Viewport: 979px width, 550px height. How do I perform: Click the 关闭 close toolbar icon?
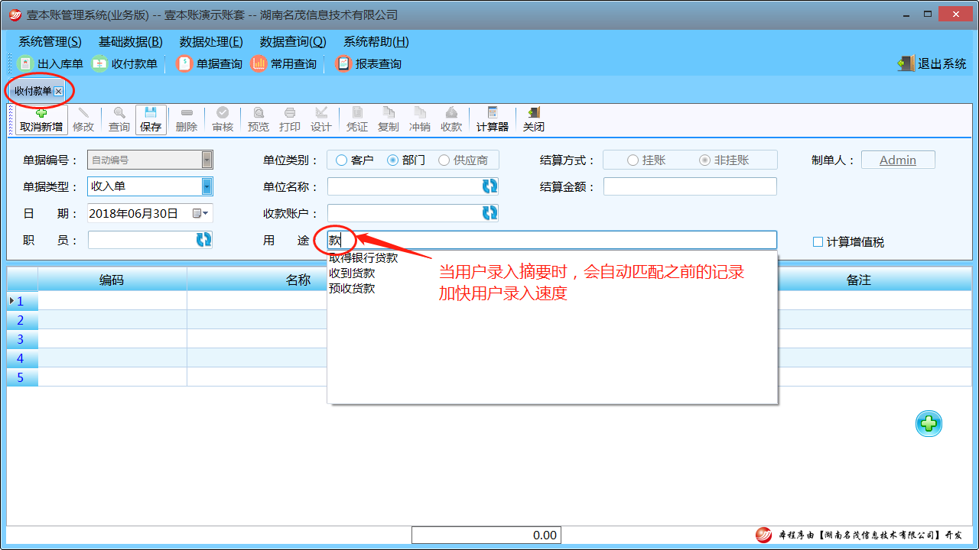click(534, 120)
